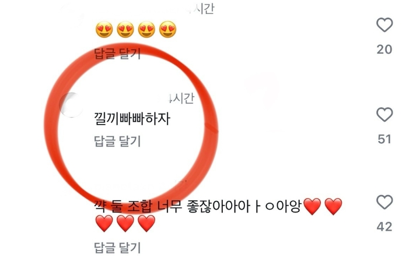Like the heart-eyes emoji comment
The image size is (416, 272).
384,25
